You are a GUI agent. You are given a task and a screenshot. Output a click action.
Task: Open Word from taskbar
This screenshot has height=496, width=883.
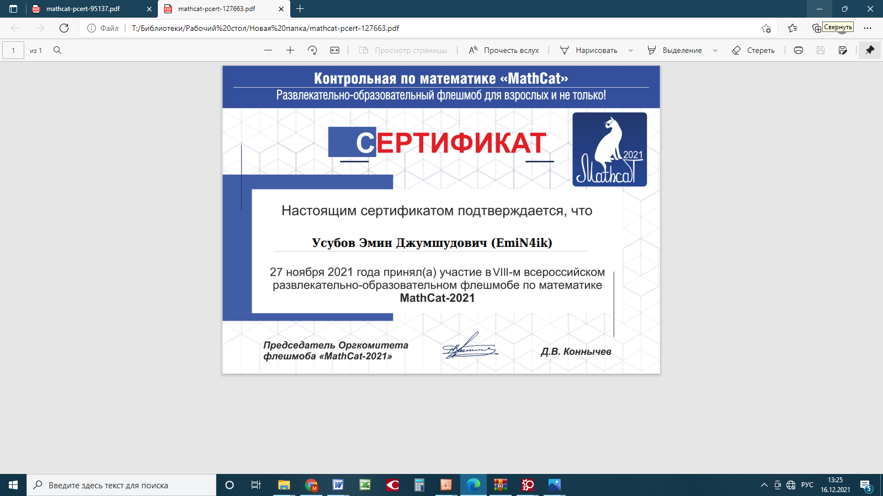[x=338, y=485]
